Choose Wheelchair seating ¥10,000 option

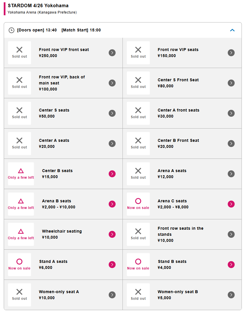[x=62, y=234]
